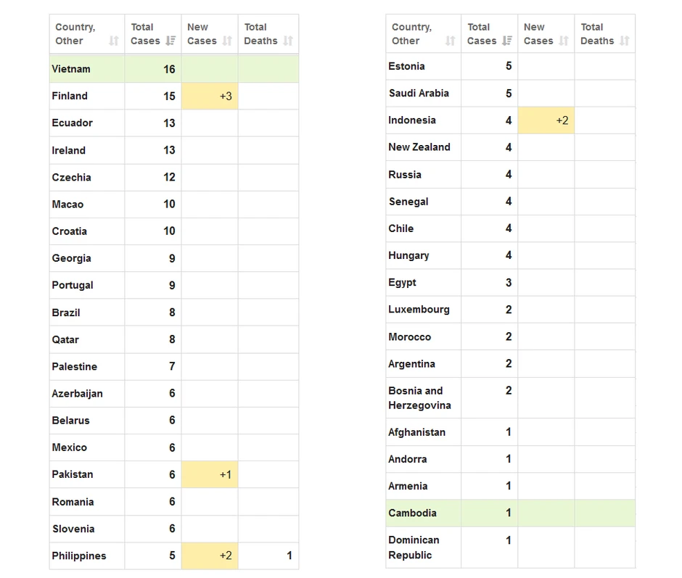Click the New Cases sort icon above Indonesia's +2
Viewport: 682px width, 578px height.
(x=564, y=41)
